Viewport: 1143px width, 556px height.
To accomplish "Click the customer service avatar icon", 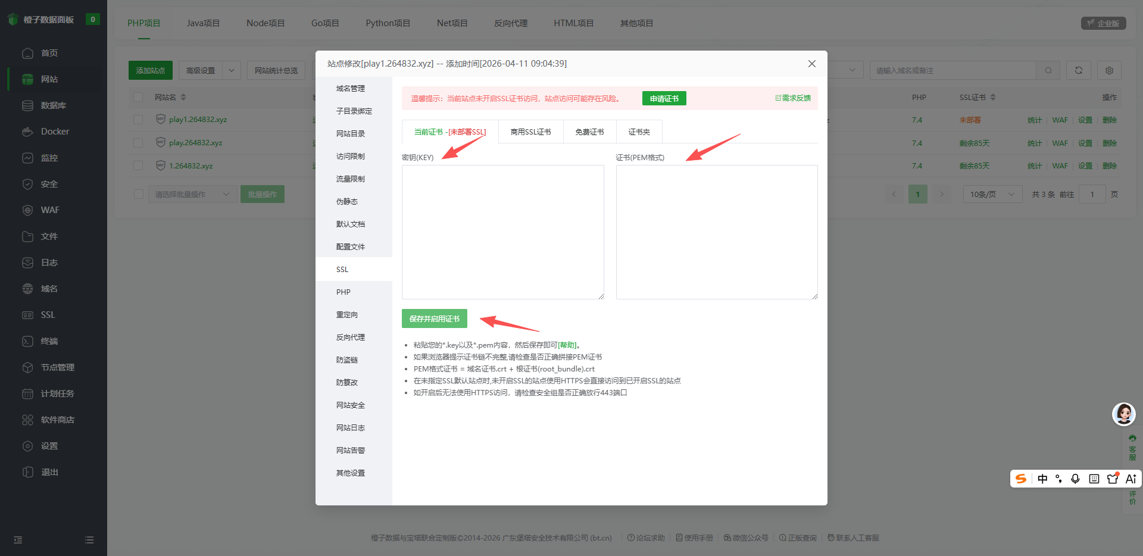I will (1123, 414).
